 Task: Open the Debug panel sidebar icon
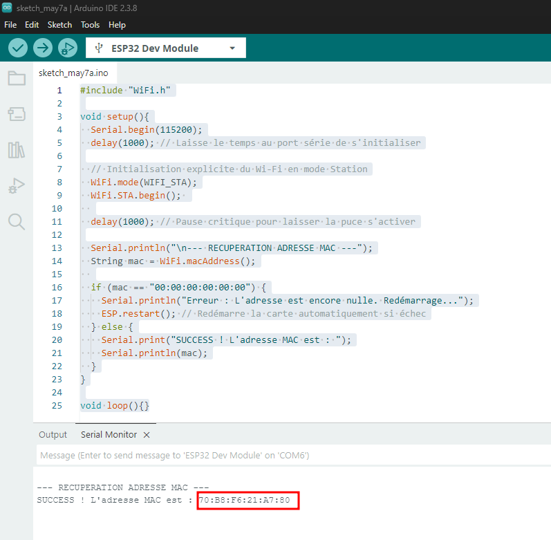point(17,186)
